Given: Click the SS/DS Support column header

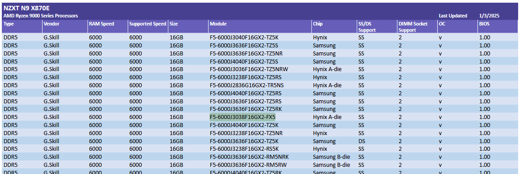Looking at the screenshot, I should [367, 27].
